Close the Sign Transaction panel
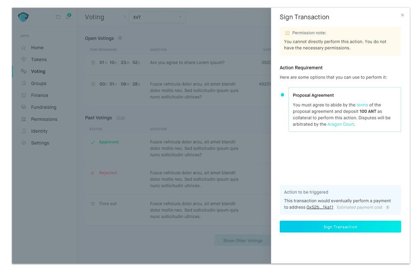Image resolution: width=420 pixels, height=272 pixels. click(x=403, y=15)
